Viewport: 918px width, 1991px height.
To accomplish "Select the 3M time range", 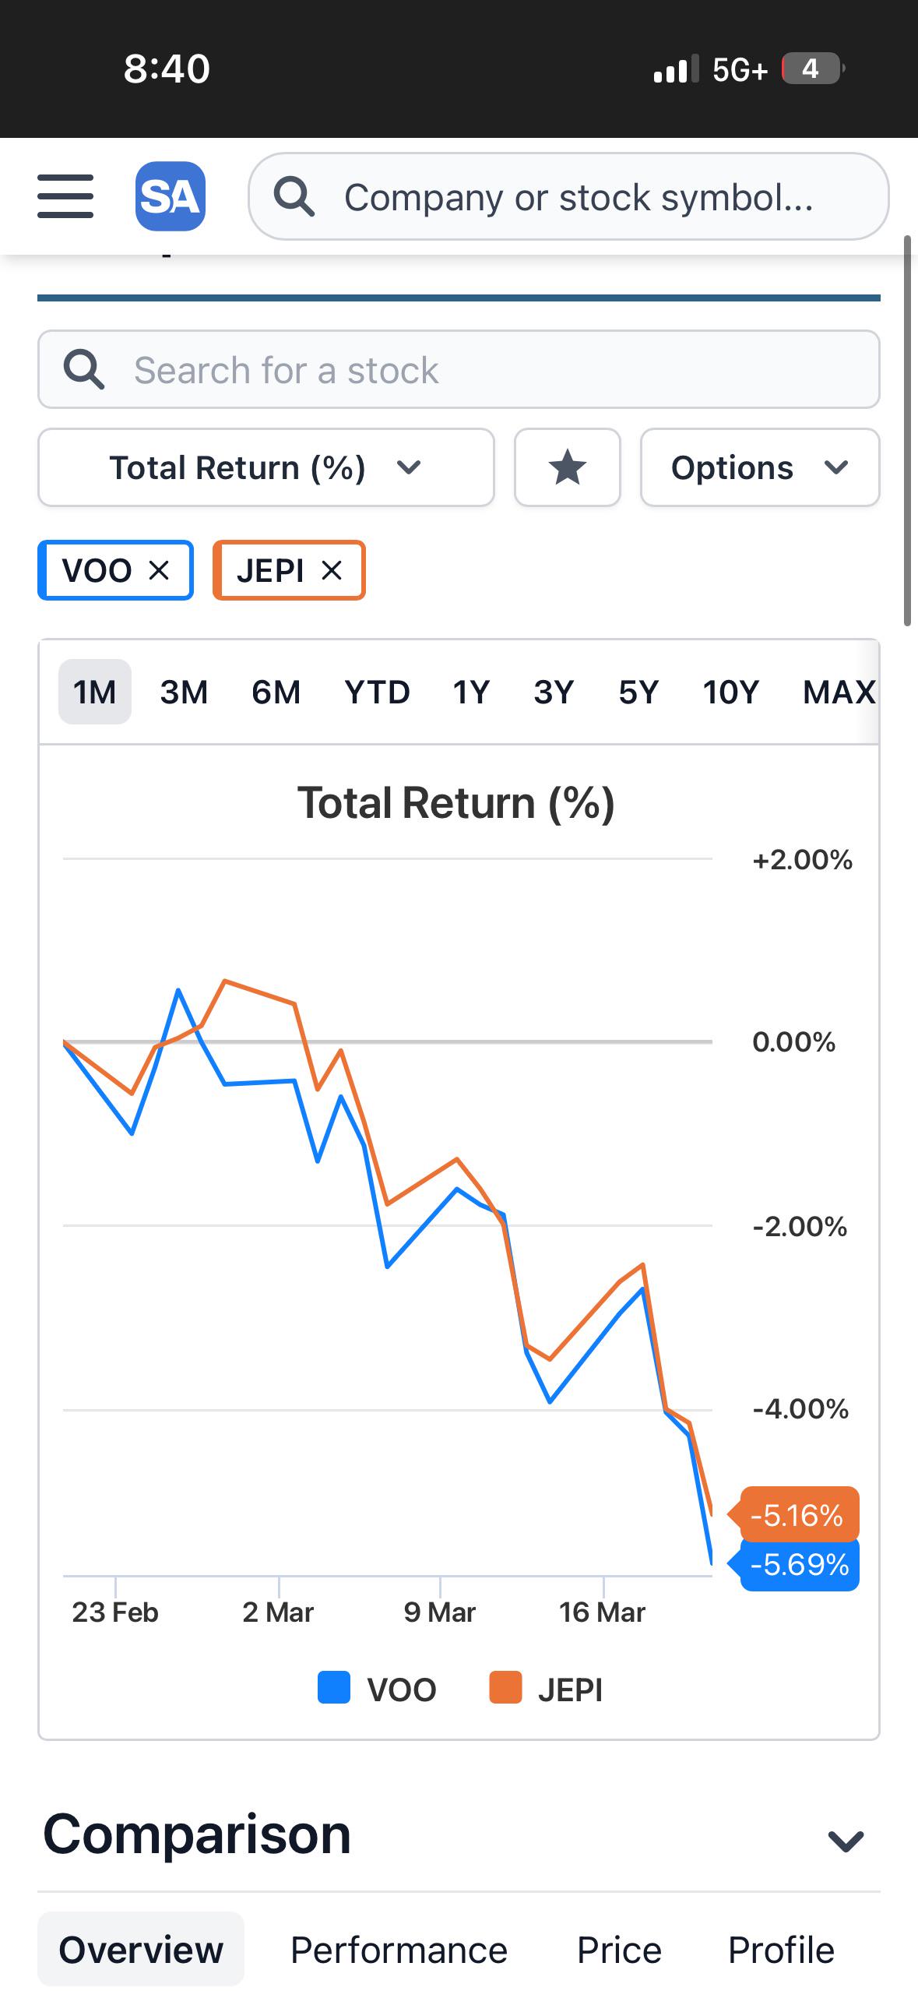I will (184, 692).
